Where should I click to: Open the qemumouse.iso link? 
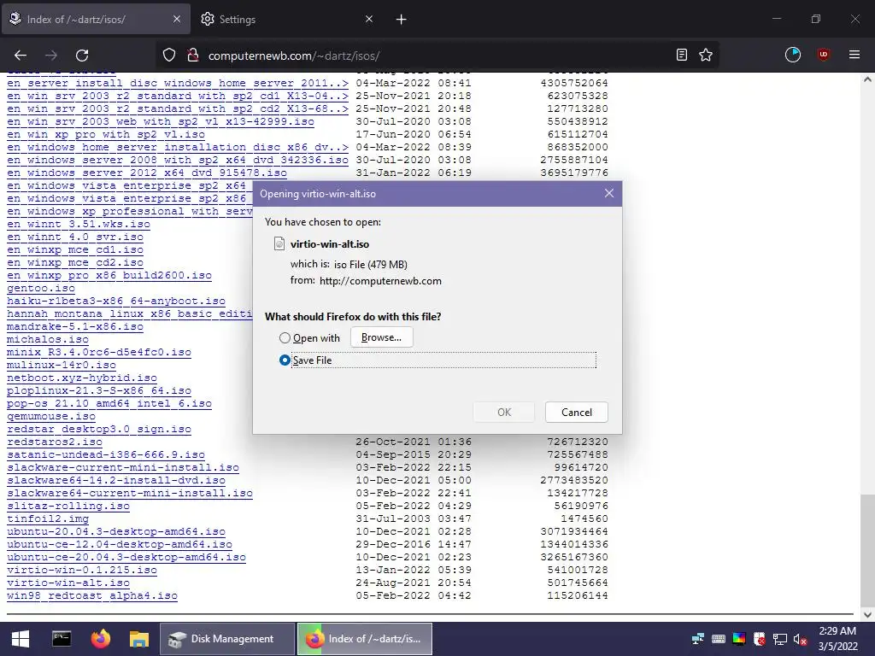[50, 417]
